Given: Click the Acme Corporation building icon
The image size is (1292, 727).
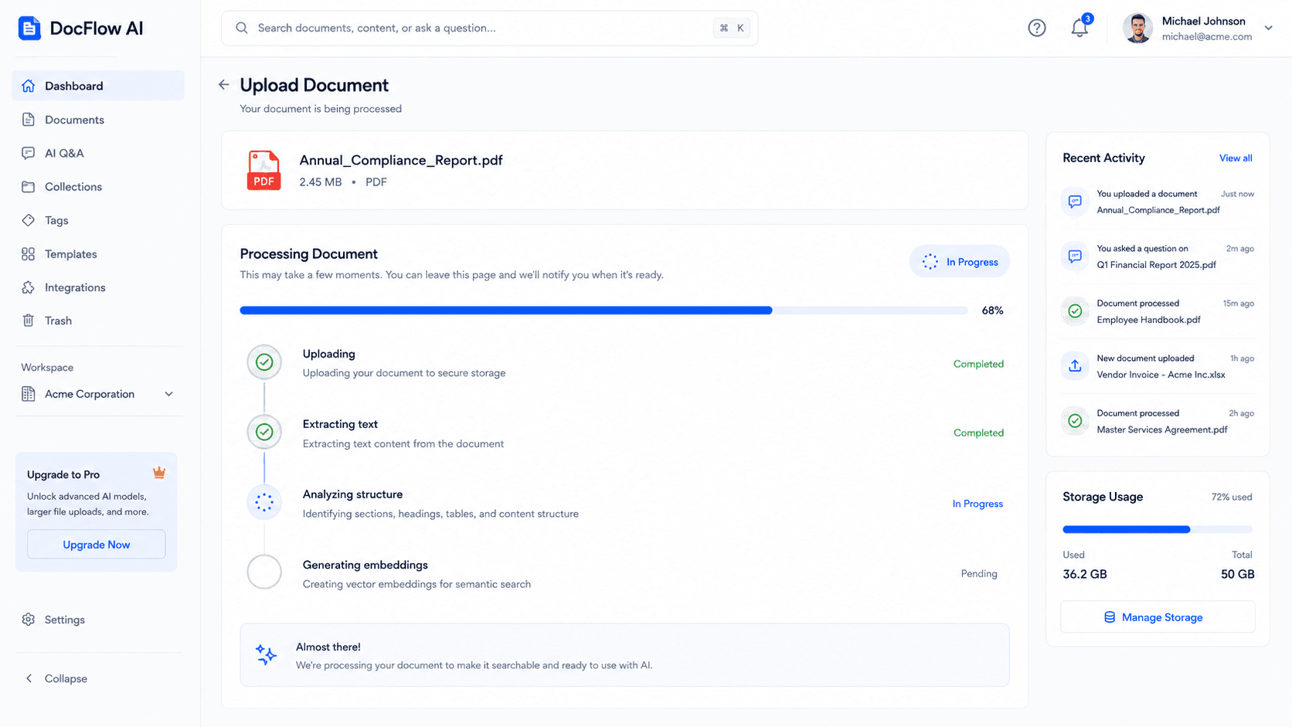Looking at the screenshot, I should tap(29, 394).
